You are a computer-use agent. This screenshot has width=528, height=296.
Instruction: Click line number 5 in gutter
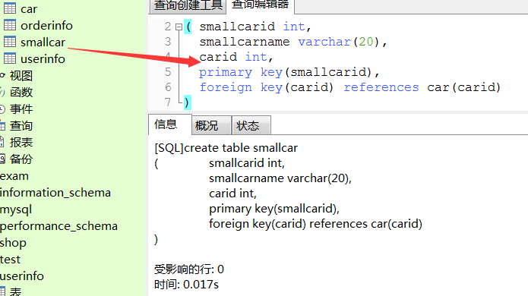pos(168,72)
